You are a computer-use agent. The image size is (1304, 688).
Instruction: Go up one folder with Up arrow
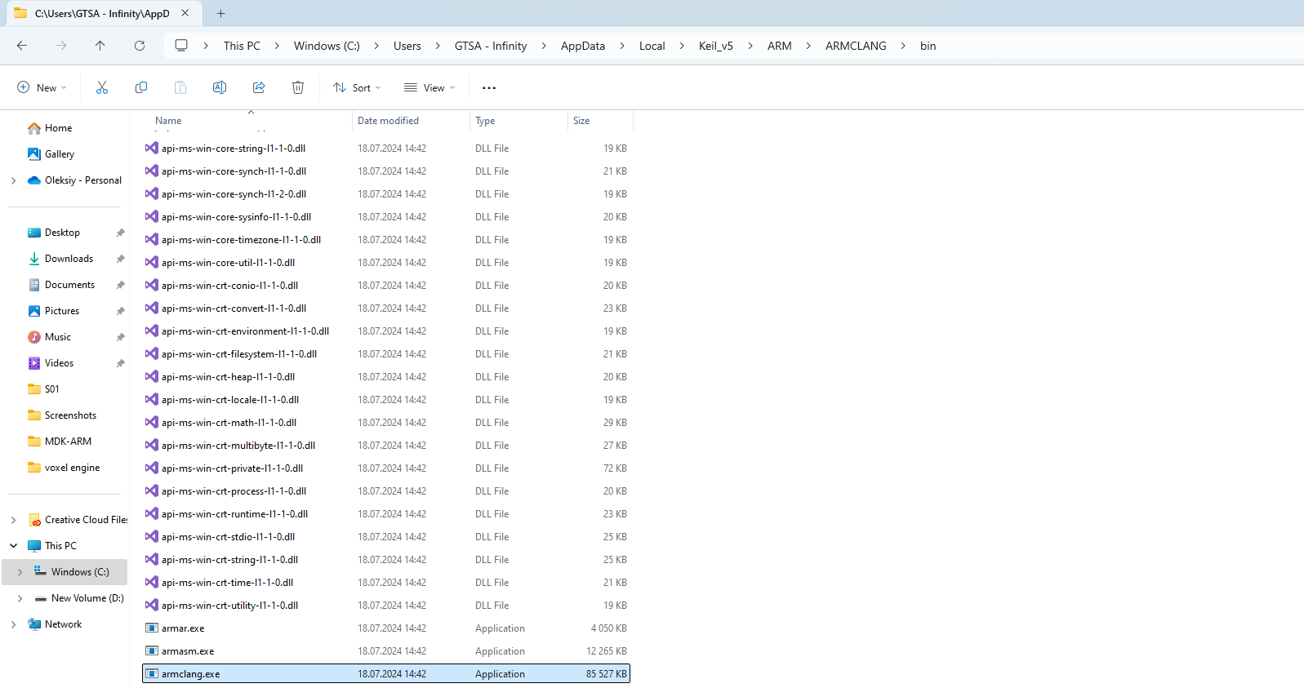(x=100, y=46)
